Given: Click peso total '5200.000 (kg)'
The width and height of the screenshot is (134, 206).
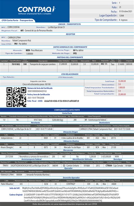Looking at the screenshot, I should (x=58, y=120).
